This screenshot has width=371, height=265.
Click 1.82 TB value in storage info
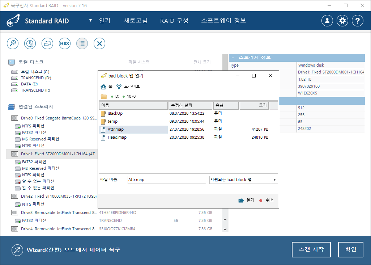coord(305,79)
